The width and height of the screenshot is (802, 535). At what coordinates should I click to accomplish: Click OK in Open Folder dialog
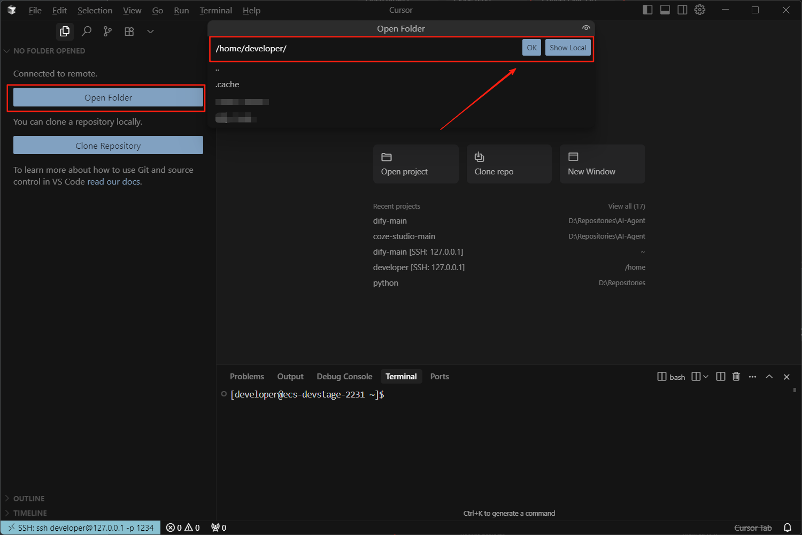pyautogui.click(x=532, y=48)
